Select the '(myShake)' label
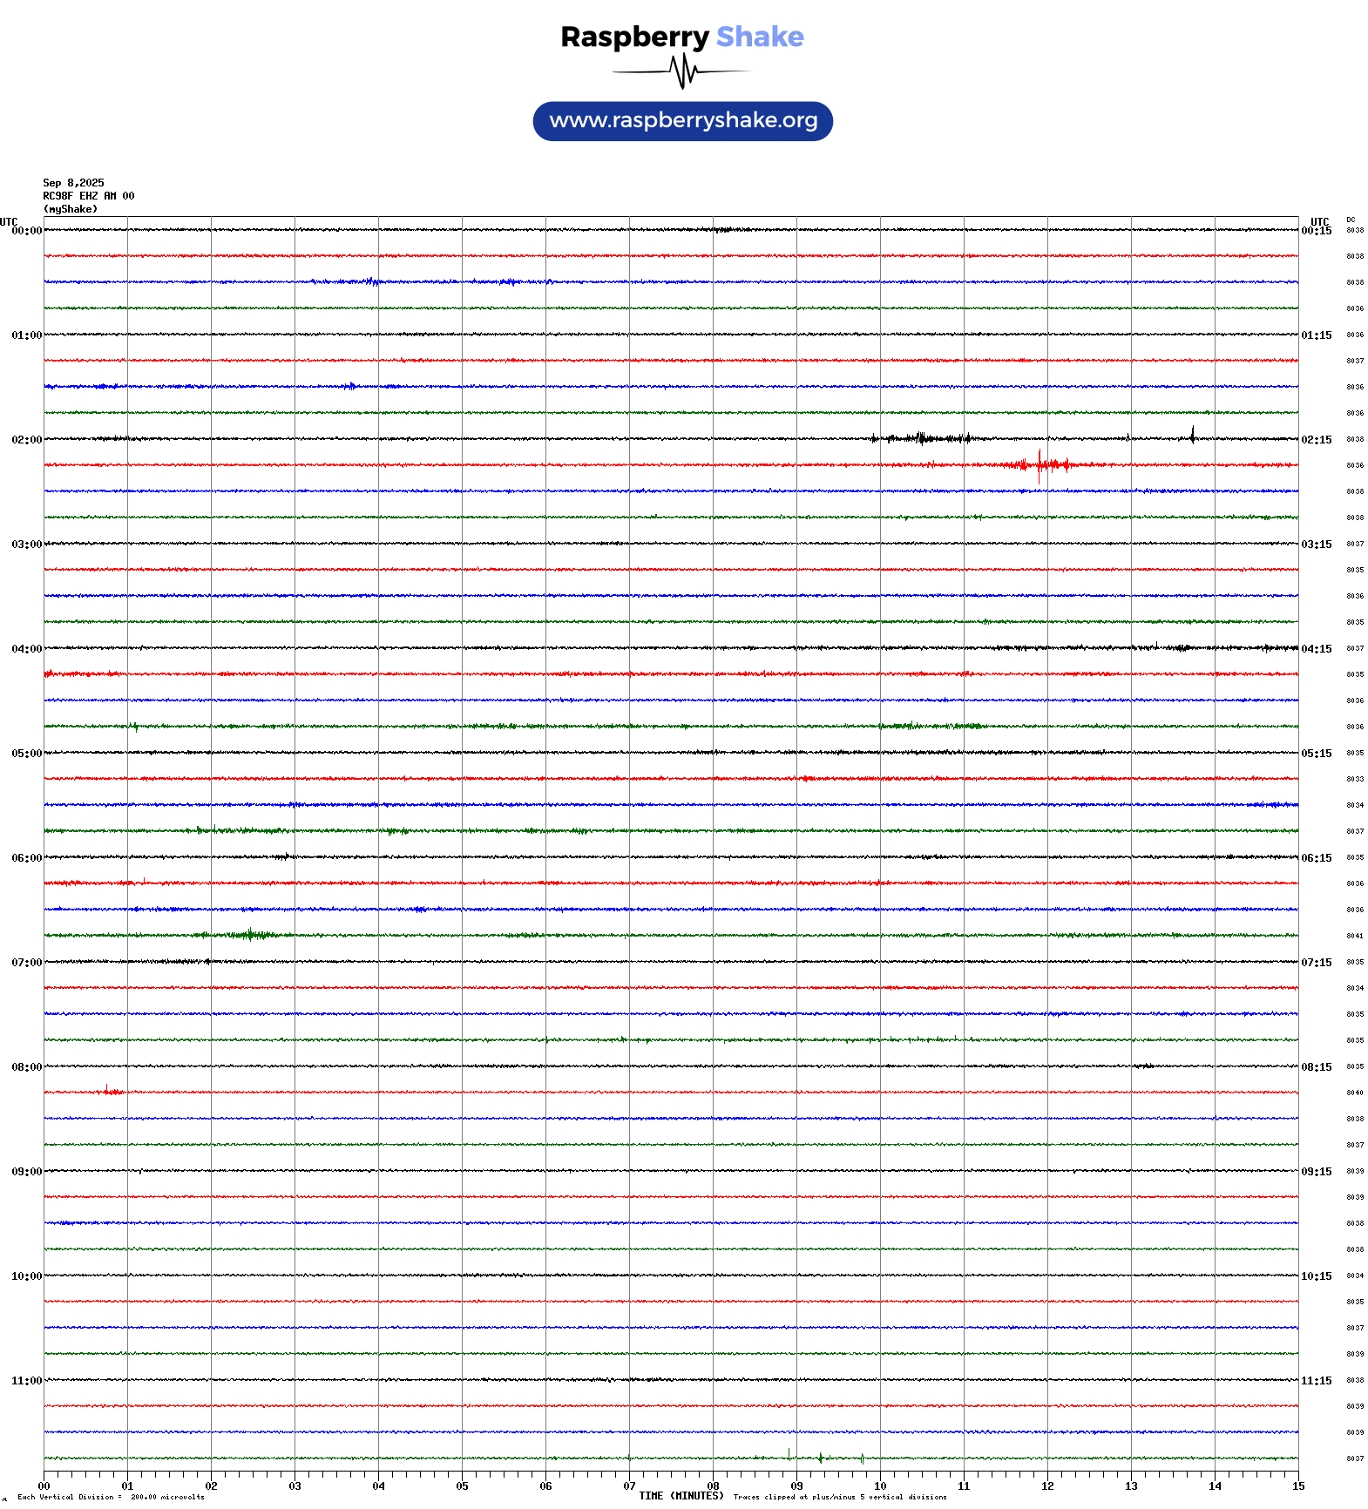The width and height of the screenshot is (1368, 1509). point(71,209)
